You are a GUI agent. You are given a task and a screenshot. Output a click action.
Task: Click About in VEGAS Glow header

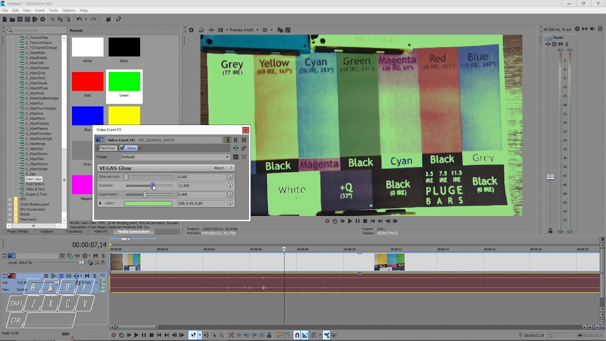pyautogui.click(x=219, y=168)
